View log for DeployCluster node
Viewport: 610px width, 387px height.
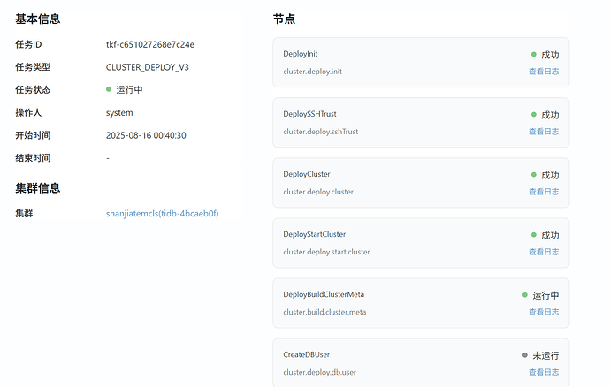pyautogui.click(x=544, y=192)
